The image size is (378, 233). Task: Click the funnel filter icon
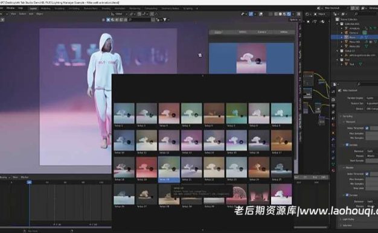(165, 20)
